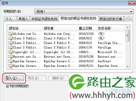
Task: Click the 导出(E)... button
Action: [36, 78]
